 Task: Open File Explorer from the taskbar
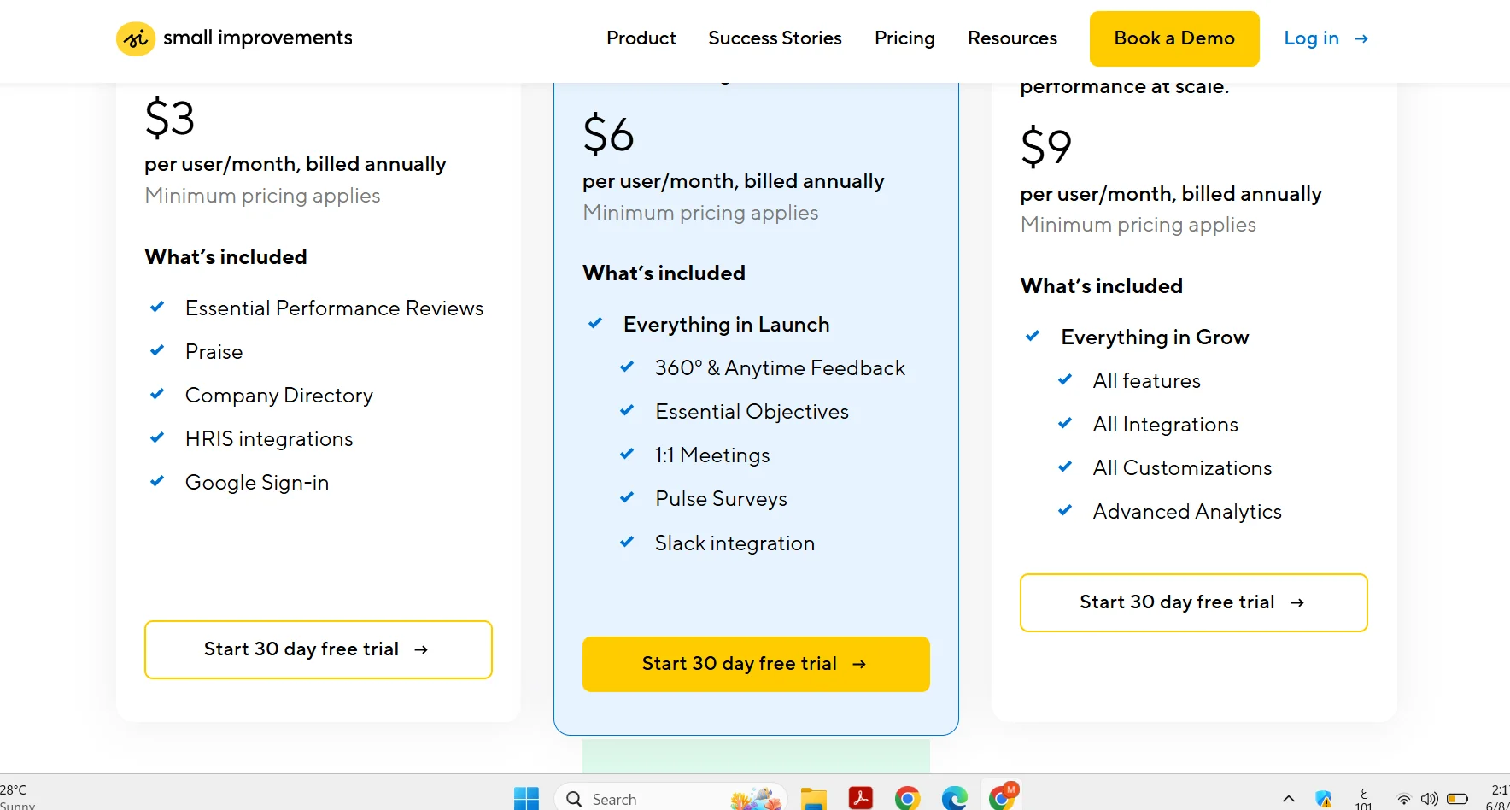click(x=814, y=800)
